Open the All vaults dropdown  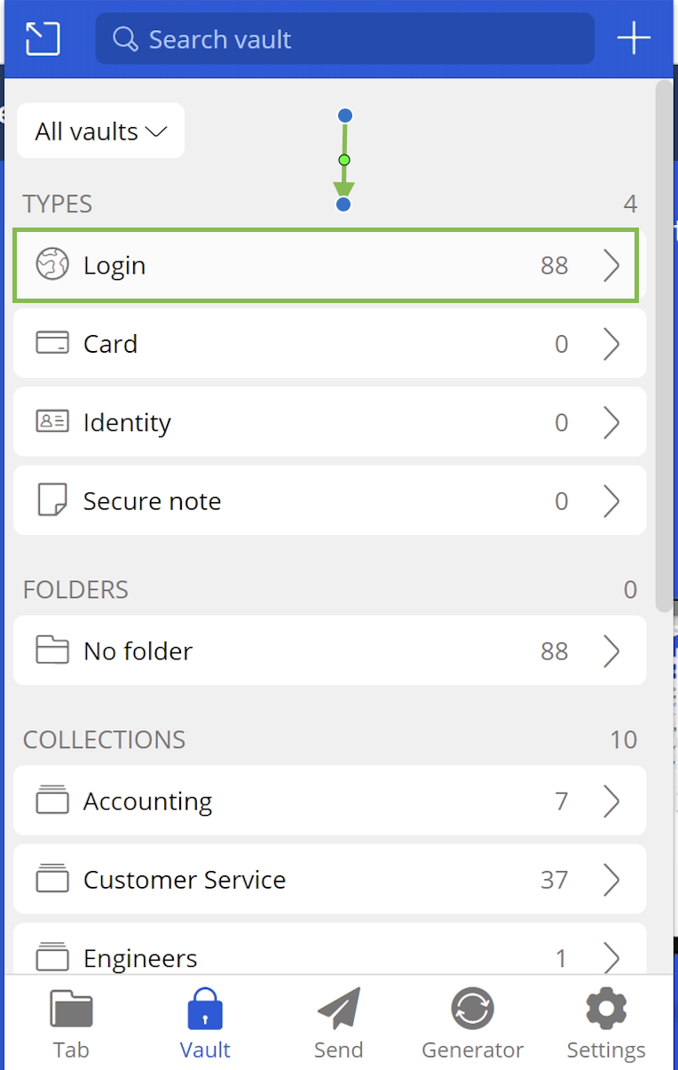pos(100,132)
